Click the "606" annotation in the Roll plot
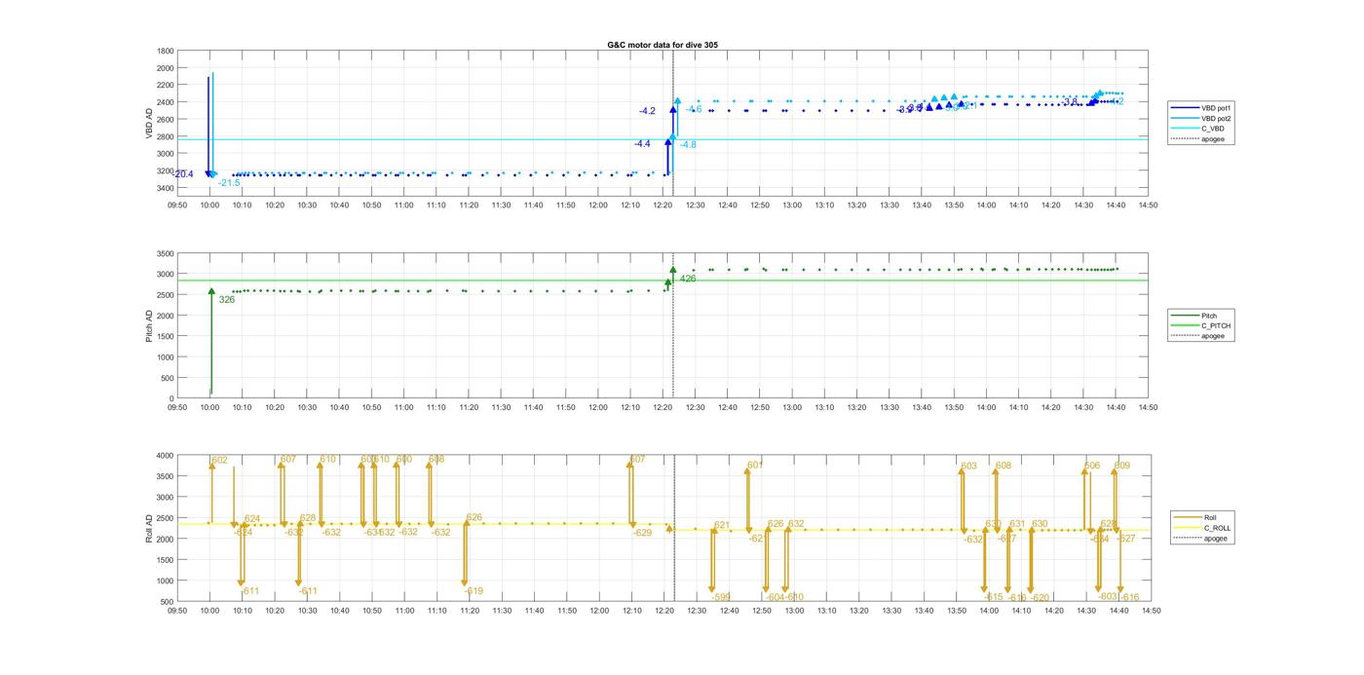Viewport: 1364px width, 675px height. click(x=1092, y=466)
